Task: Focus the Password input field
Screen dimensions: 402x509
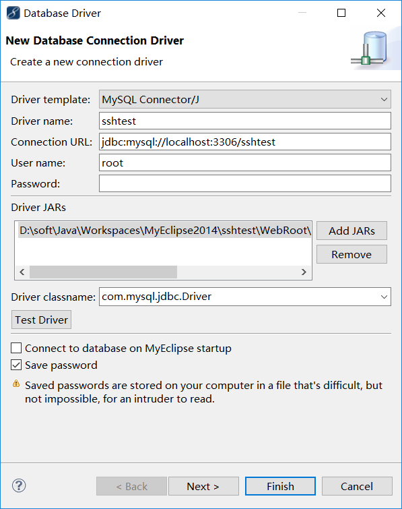Action: point(244,184)
